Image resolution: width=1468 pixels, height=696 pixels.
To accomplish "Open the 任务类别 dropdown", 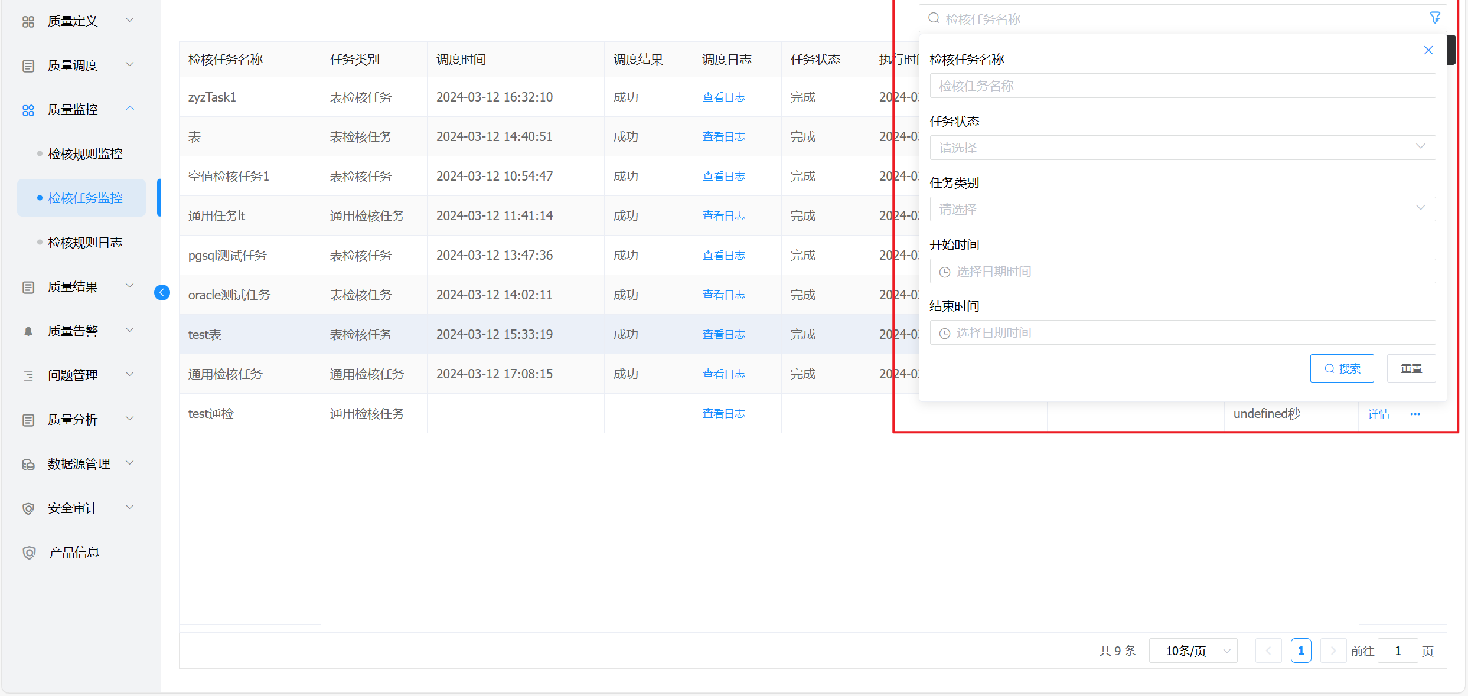I will (x=1182, y=209).
